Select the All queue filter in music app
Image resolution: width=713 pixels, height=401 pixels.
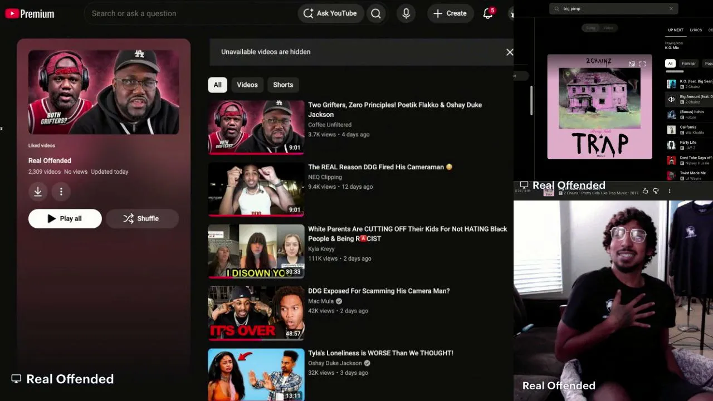click(670, 63)
